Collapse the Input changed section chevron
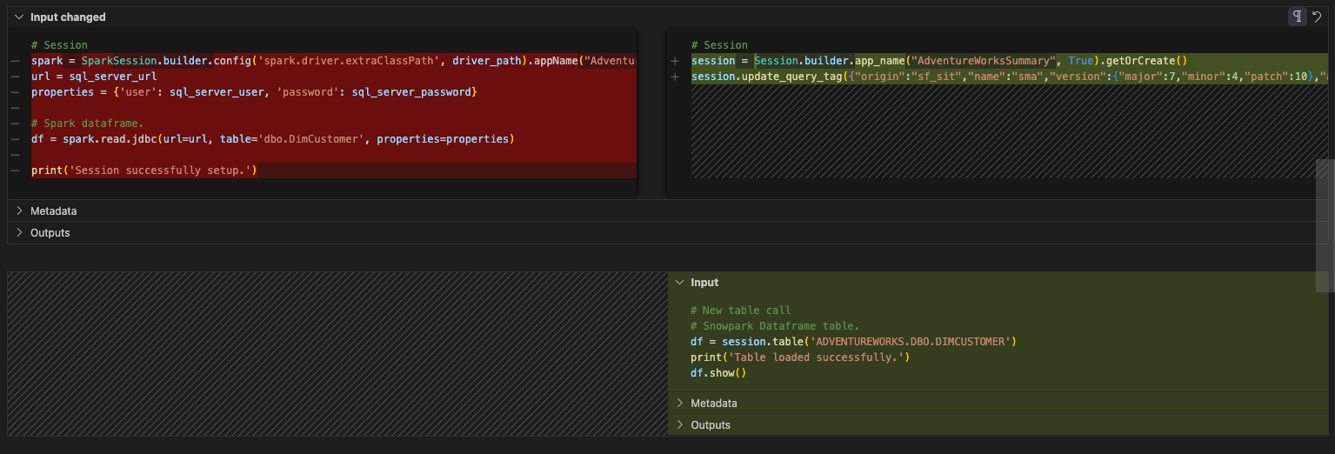The height and width of the screenshot is (454, 1335). (19, 17)
